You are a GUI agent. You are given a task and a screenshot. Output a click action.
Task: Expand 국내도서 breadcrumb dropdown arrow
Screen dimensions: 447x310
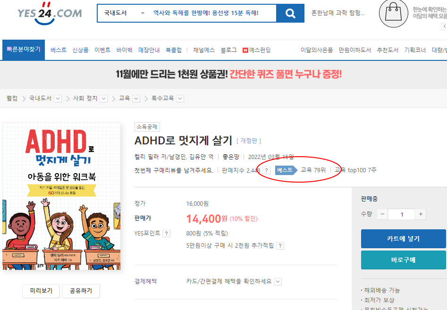point(58,99)
